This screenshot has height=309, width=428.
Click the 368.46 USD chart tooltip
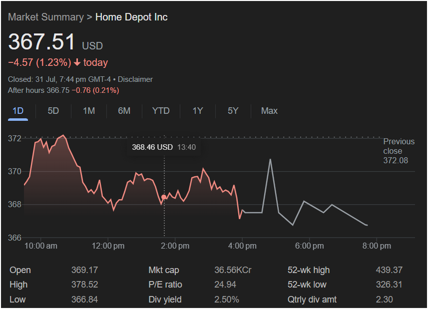pos(164,147)
